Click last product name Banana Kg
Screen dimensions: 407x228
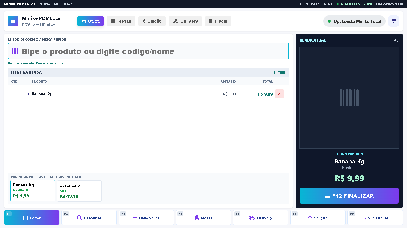click(x=349, y=161)
